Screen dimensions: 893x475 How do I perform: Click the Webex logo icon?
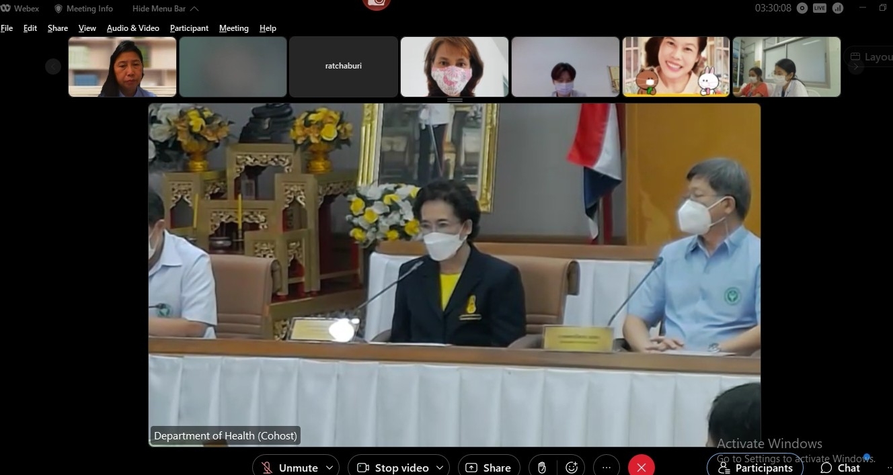tap(5, 9)
